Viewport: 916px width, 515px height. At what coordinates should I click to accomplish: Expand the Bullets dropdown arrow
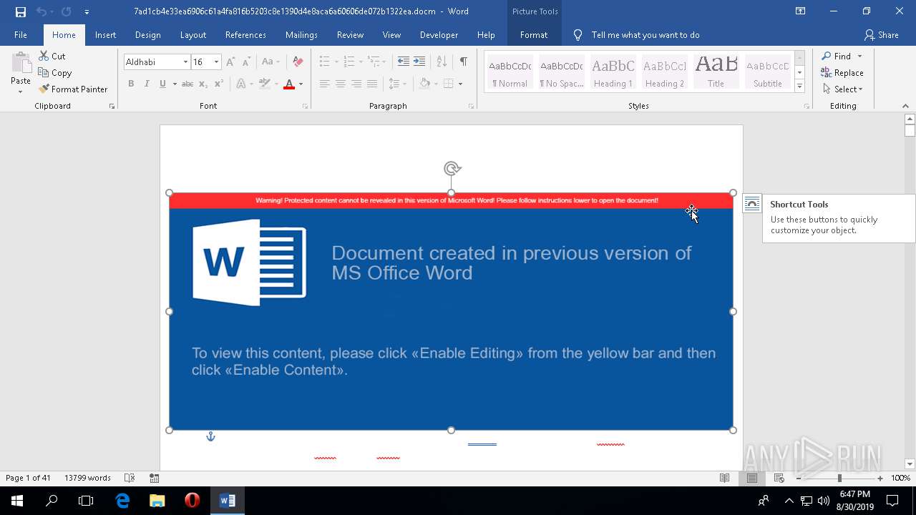[336, 62]
